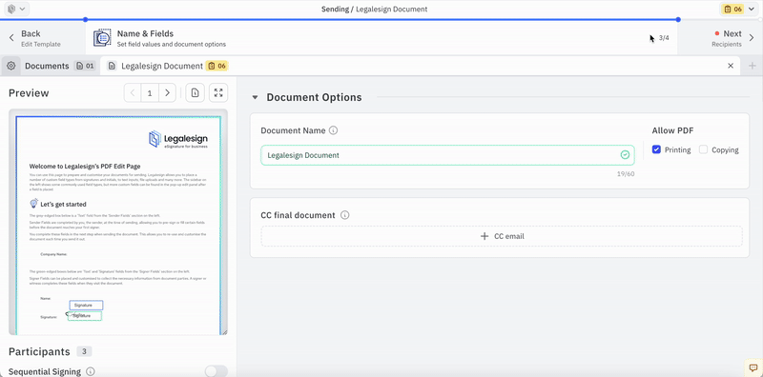Select green Signature field in preview
Screen dimensions: 763x377
tap(85, 316)
